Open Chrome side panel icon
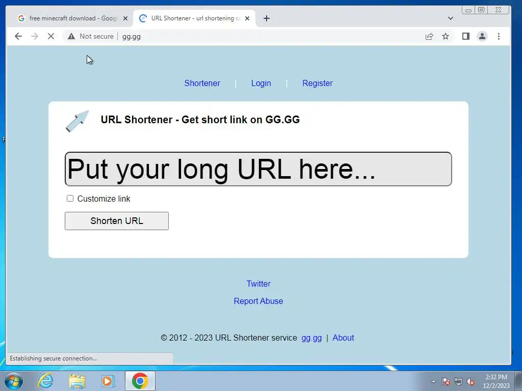Viewport: 522px width, 391px height. 466,36
